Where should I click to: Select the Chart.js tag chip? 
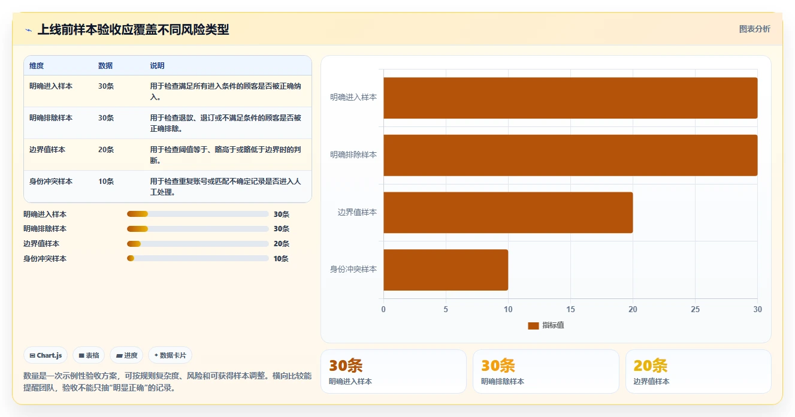[x=46, y=355]
